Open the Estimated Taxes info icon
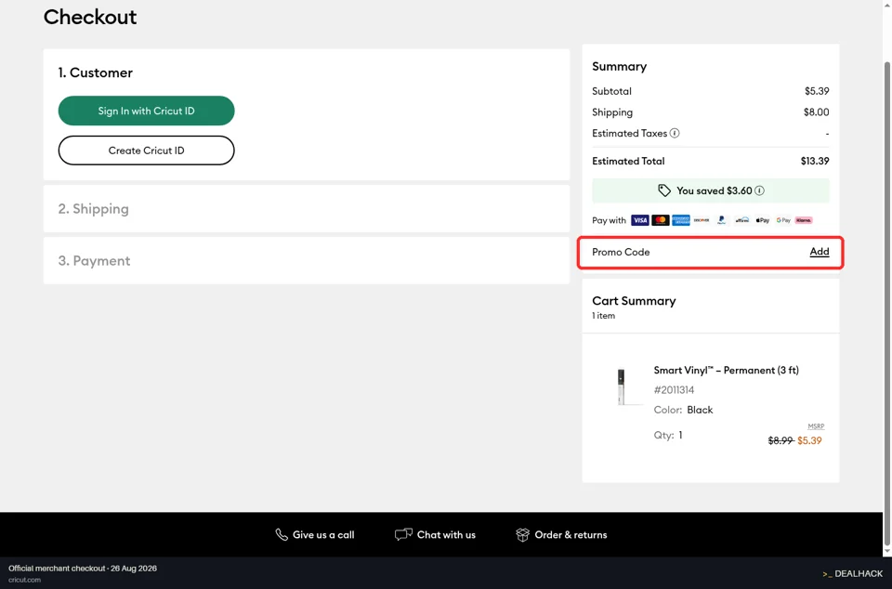 675,133
